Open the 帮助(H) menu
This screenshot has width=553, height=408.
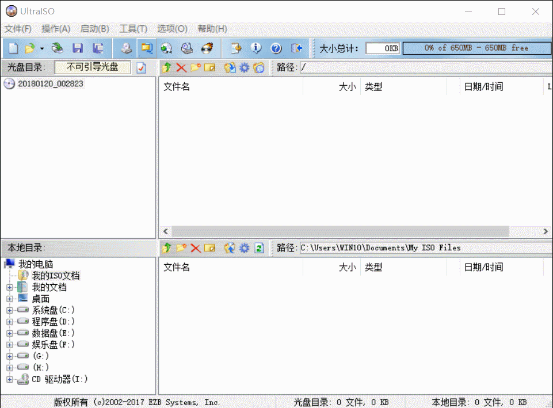click(x=212, y=29)
